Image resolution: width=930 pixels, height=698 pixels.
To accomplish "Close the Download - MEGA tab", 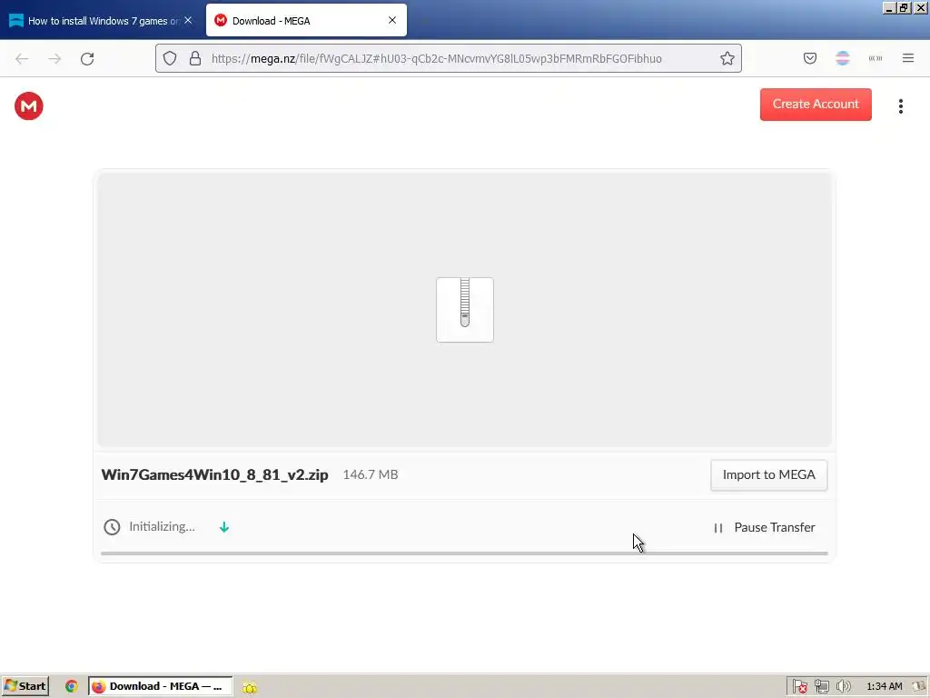I will [392, 20].
